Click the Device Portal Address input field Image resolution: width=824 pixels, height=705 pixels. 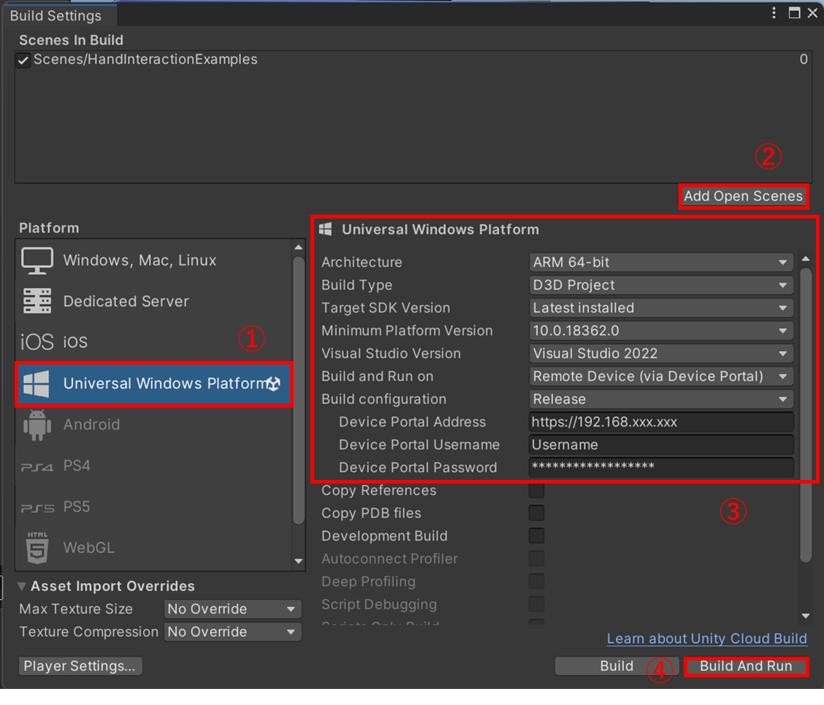[x=661, y=422]
